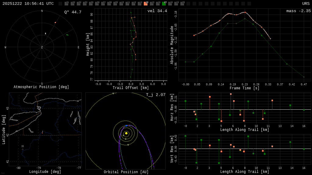Click the URS label at top right
312x175 pixels.
pyautogui.click(x=306, y=4)
